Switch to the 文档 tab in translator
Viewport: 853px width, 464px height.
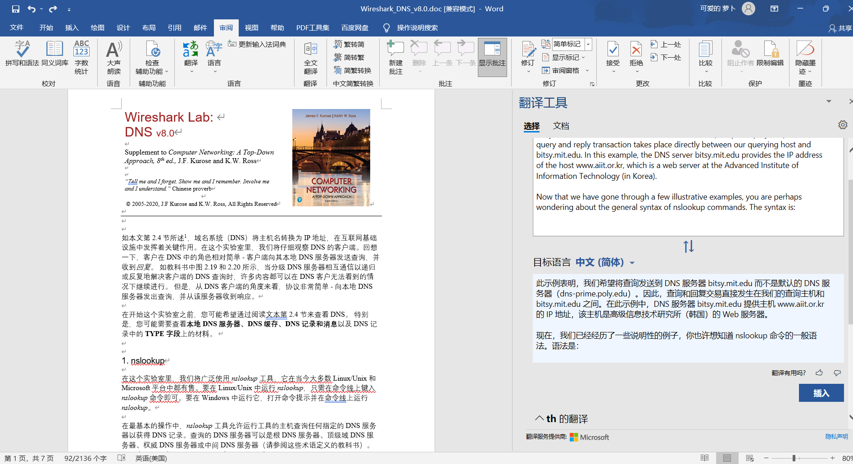(x=561, y=126)
